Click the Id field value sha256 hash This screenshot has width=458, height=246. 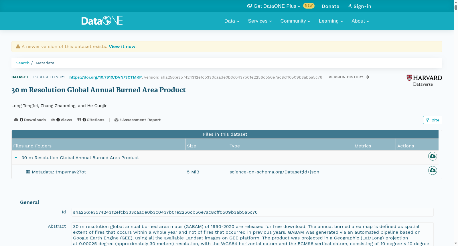click(x=252, y=212)
